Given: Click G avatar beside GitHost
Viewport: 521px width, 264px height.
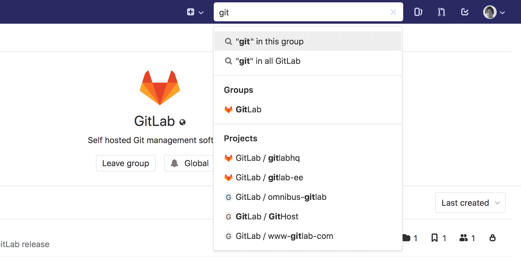Looking at the screenshot, I should coord(228,217).
